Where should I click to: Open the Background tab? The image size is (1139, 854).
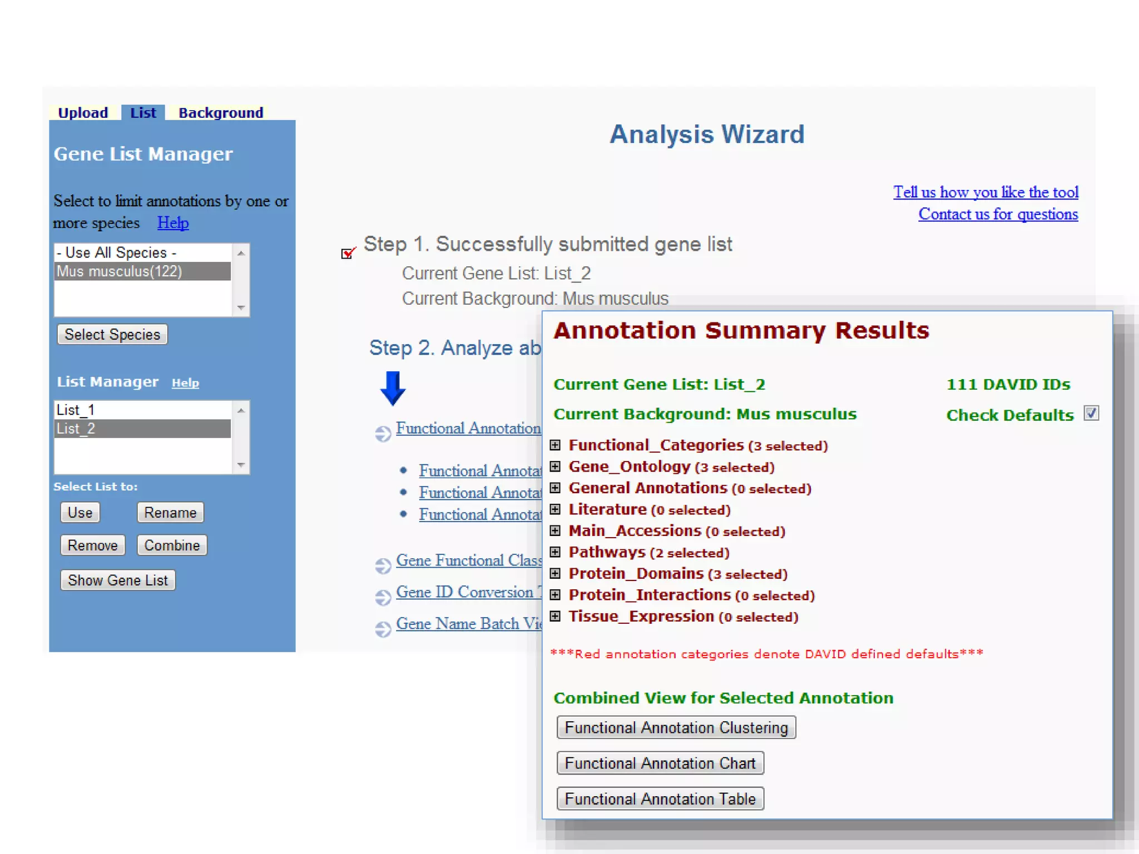coord(221,113)
